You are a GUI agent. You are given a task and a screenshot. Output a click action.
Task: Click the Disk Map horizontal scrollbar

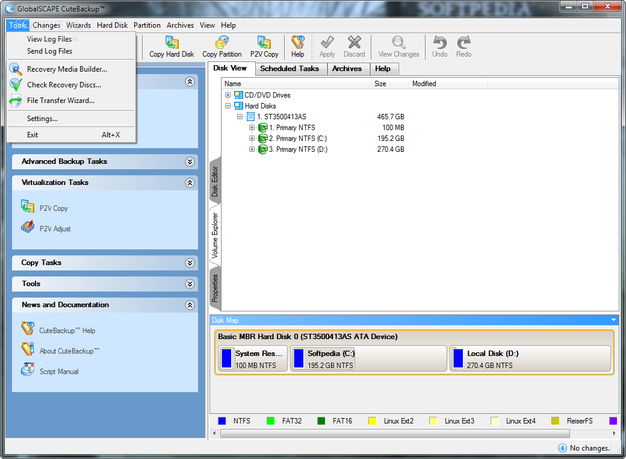[x=395, y=434]
